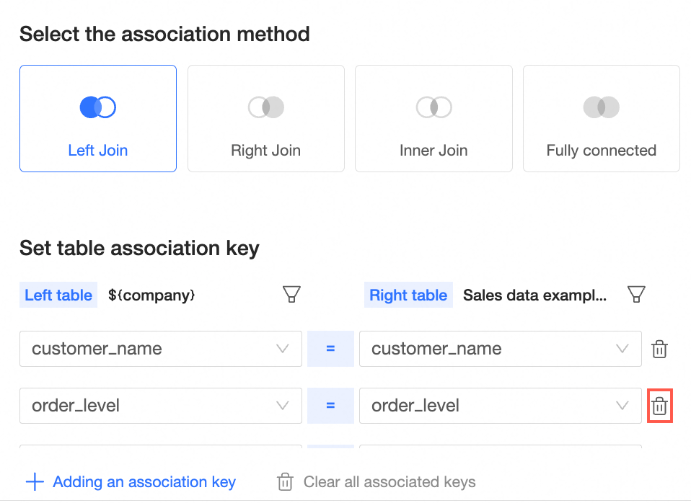Image resolution: width=691 pixels, height=503 pixels.
Task: Click the Left Join overlapping circles icon
Action: pos(98,107)
